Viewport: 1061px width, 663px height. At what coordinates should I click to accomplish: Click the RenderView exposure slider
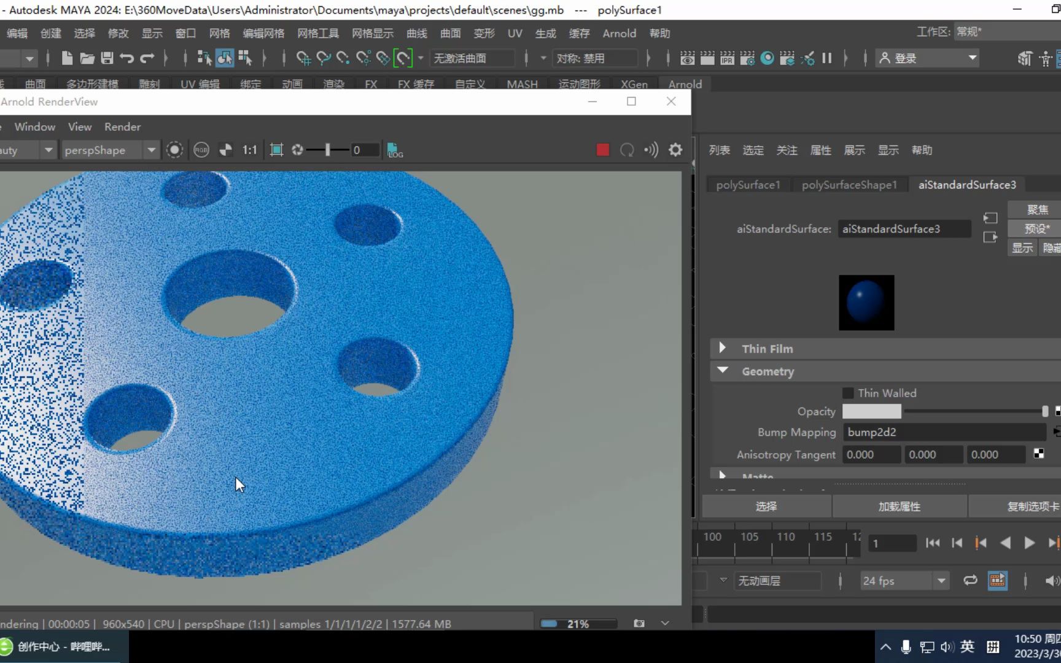coord(328,150)
